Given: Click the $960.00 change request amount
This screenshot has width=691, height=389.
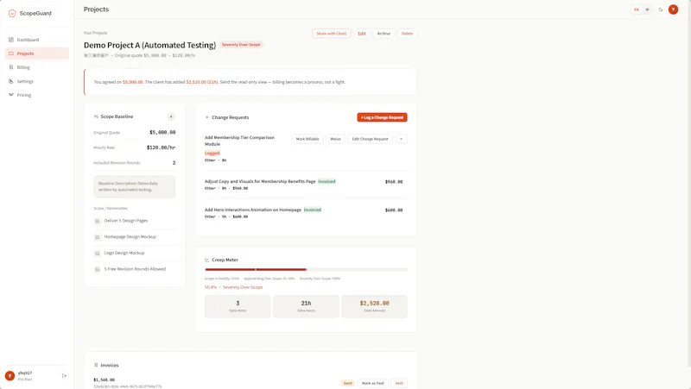Looking at the screenshot, I should [x=394, y=182].
